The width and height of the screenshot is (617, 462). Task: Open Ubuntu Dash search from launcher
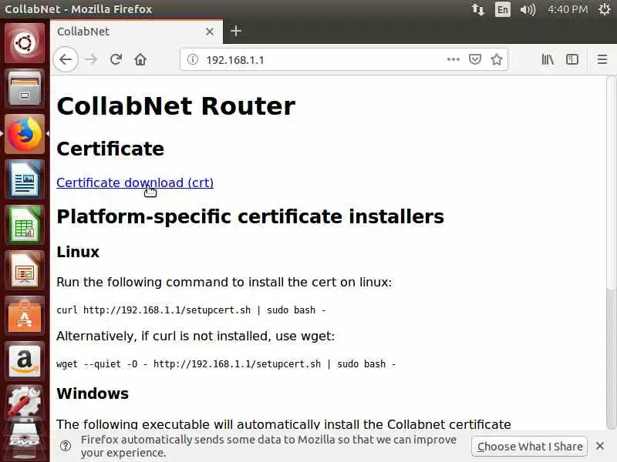(x=25, y=43)
